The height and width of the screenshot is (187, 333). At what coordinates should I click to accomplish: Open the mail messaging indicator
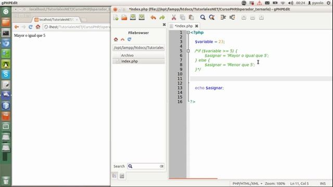pos(267,3)
